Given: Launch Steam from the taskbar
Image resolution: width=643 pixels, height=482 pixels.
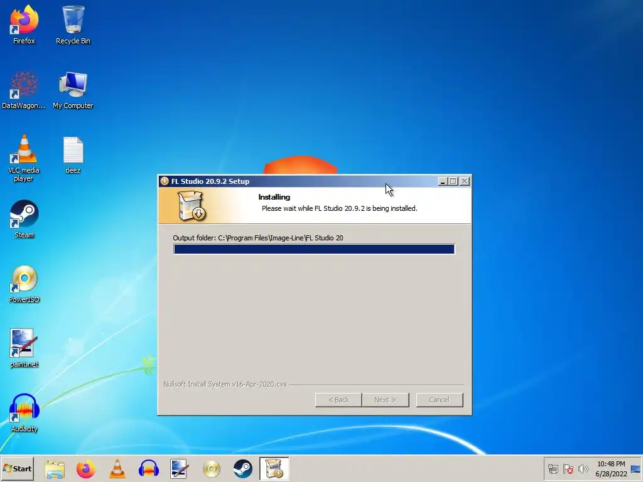Looking at the screenshot, I should coord(243,469).
